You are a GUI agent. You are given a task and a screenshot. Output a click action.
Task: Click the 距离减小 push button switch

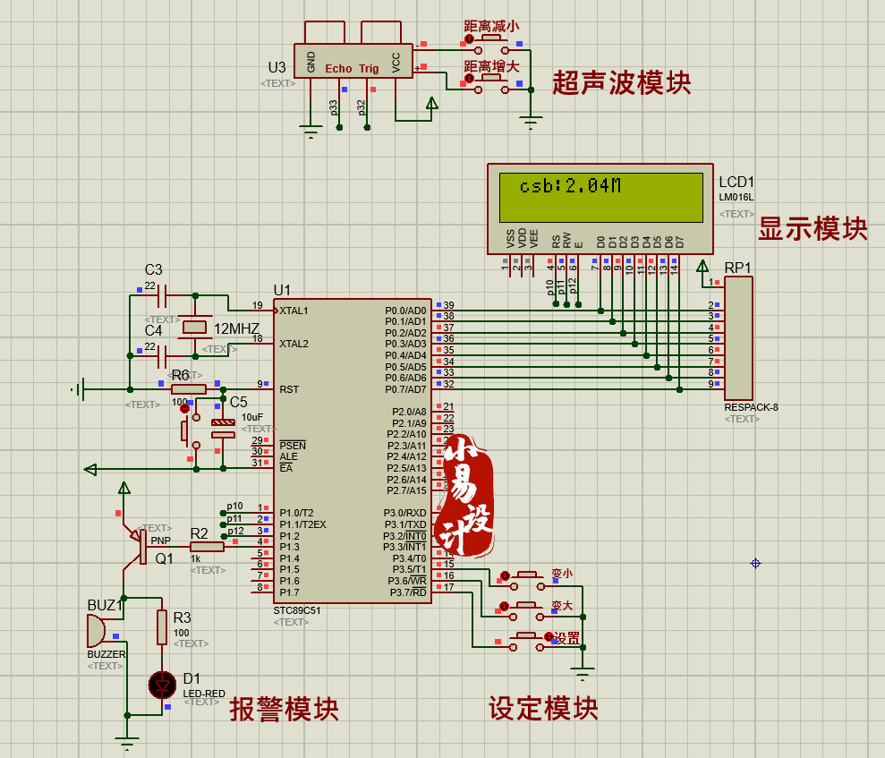pos(491,45)
